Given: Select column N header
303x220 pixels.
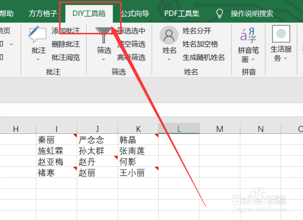Looking at the screenshot, I should pyautogui.click(x=260, y=129).
